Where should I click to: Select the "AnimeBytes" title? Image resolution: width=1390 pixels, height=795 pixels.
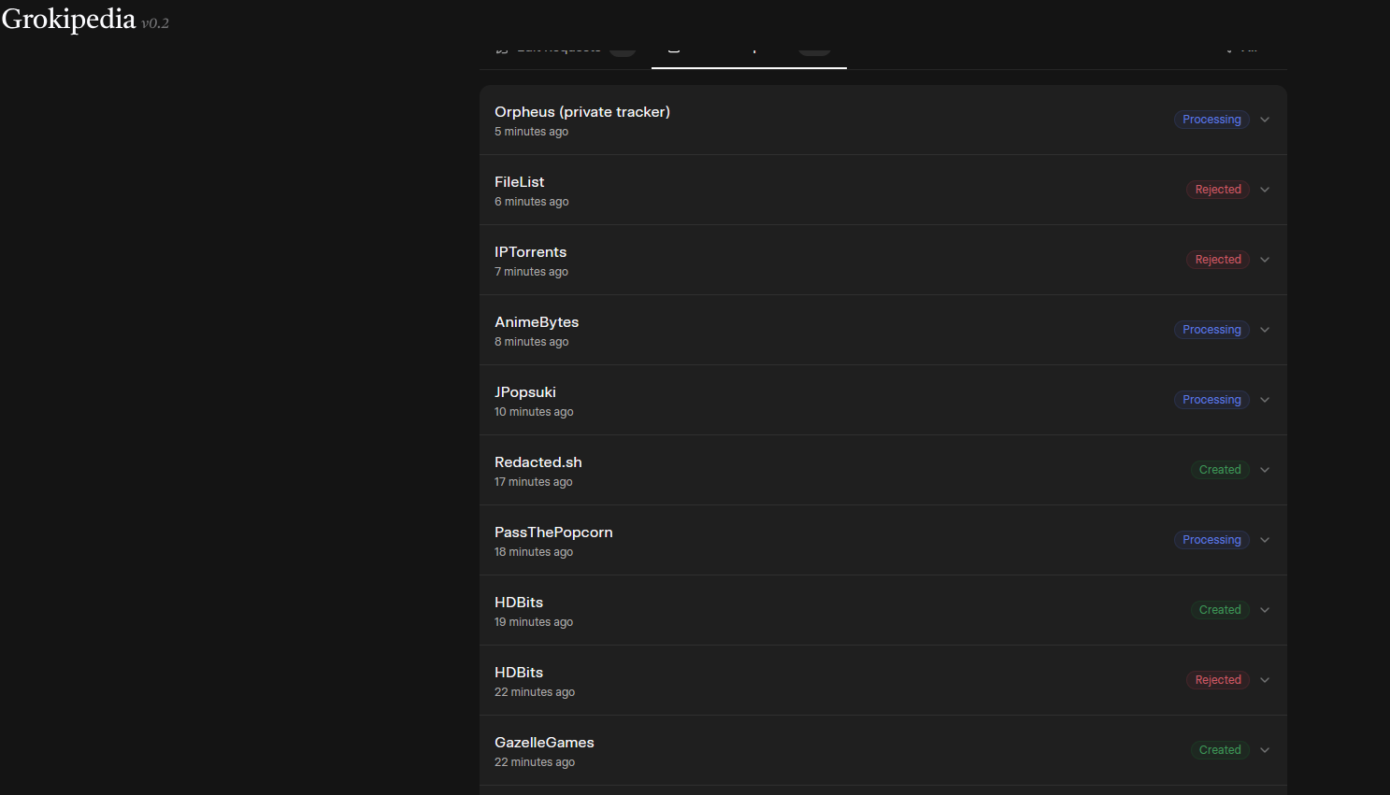537,322
